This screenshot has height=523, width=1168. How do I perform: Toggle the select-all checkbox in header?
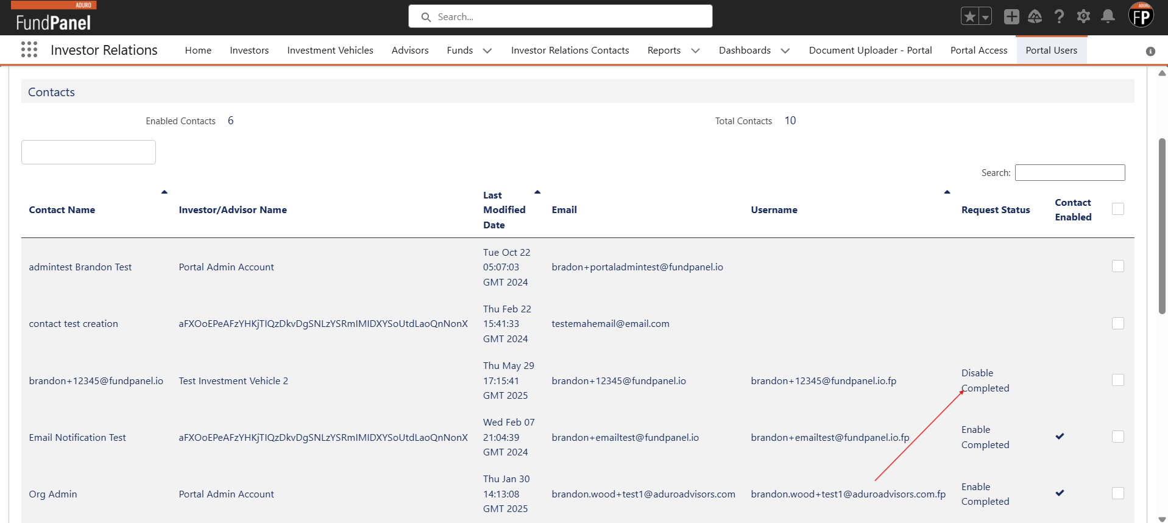tap(1118, 209)
